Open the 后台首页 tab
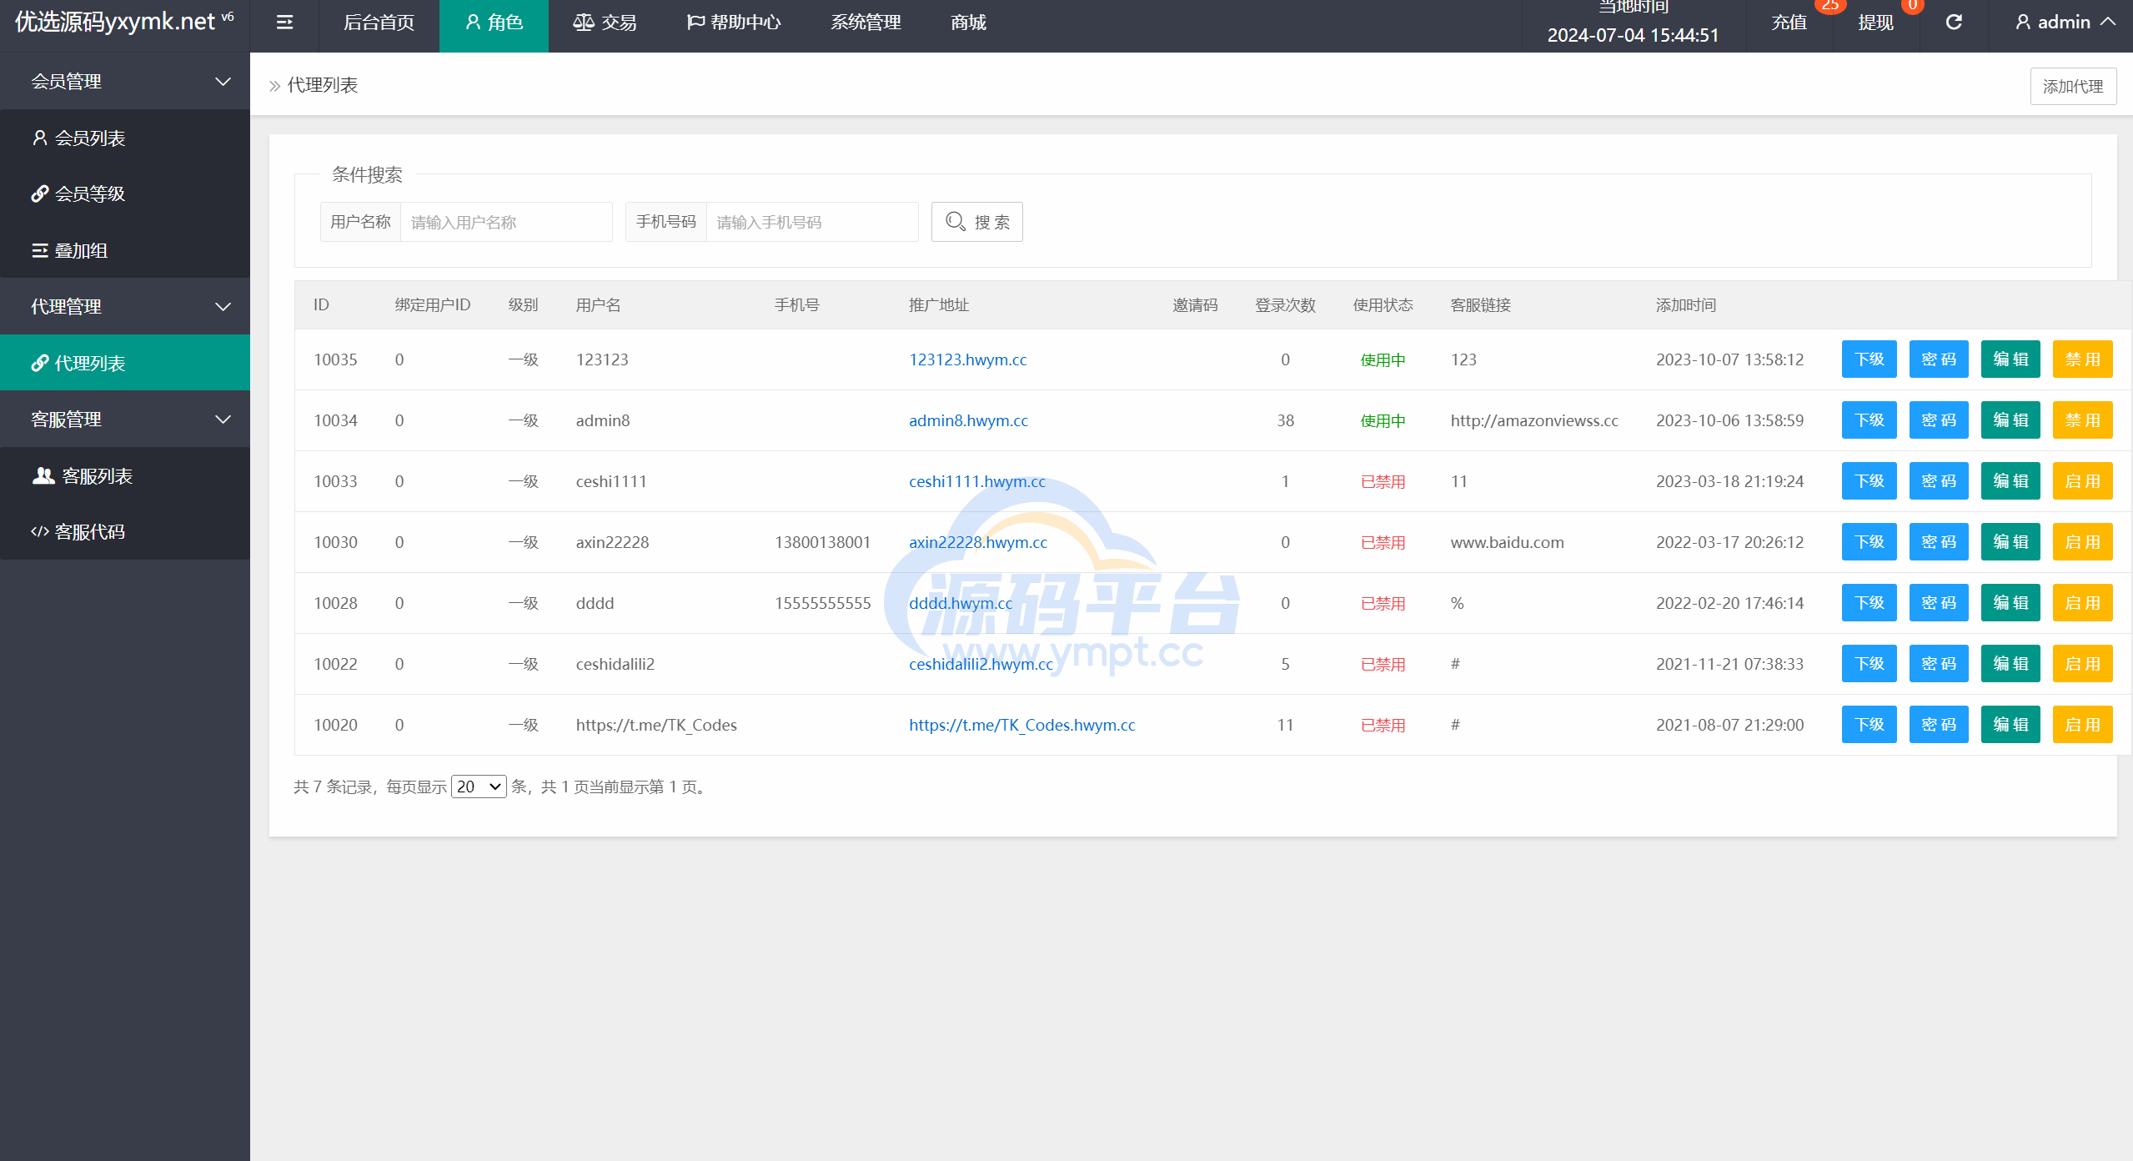The width and height of the screenshot is (2133, 1161). (x=379, y=23)
